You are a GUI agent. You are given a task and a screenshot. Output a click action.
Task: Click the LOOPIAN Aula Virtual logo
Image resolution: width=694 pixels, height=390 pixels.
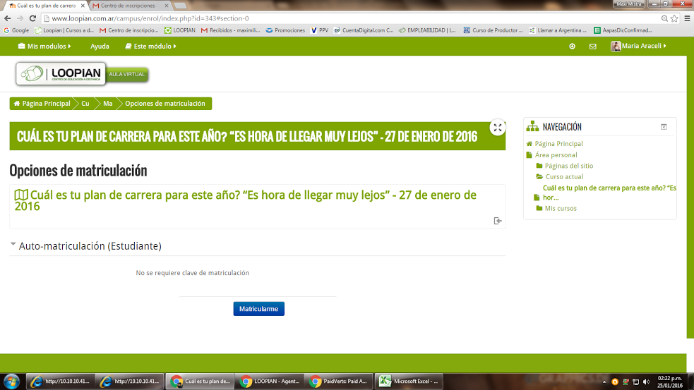tap(83, 73)
